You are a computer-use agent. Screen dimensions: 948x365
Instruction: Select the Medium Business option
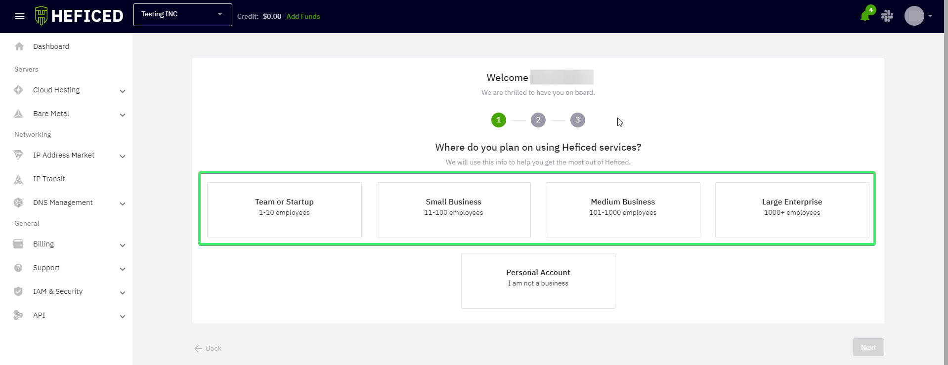click(623, 210)
